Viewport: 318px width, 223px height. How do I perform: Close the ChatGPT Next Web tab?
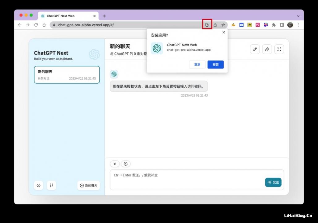click(95, 16)
